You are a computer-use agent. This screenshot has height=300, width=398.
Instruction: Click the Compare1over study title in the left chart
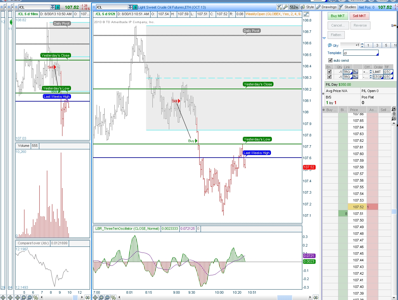[x=33, y=243]
